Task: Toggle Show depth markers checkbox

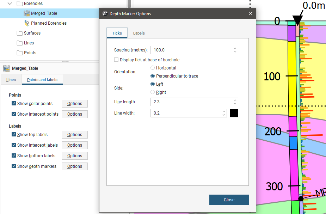Action: (14, 166)
